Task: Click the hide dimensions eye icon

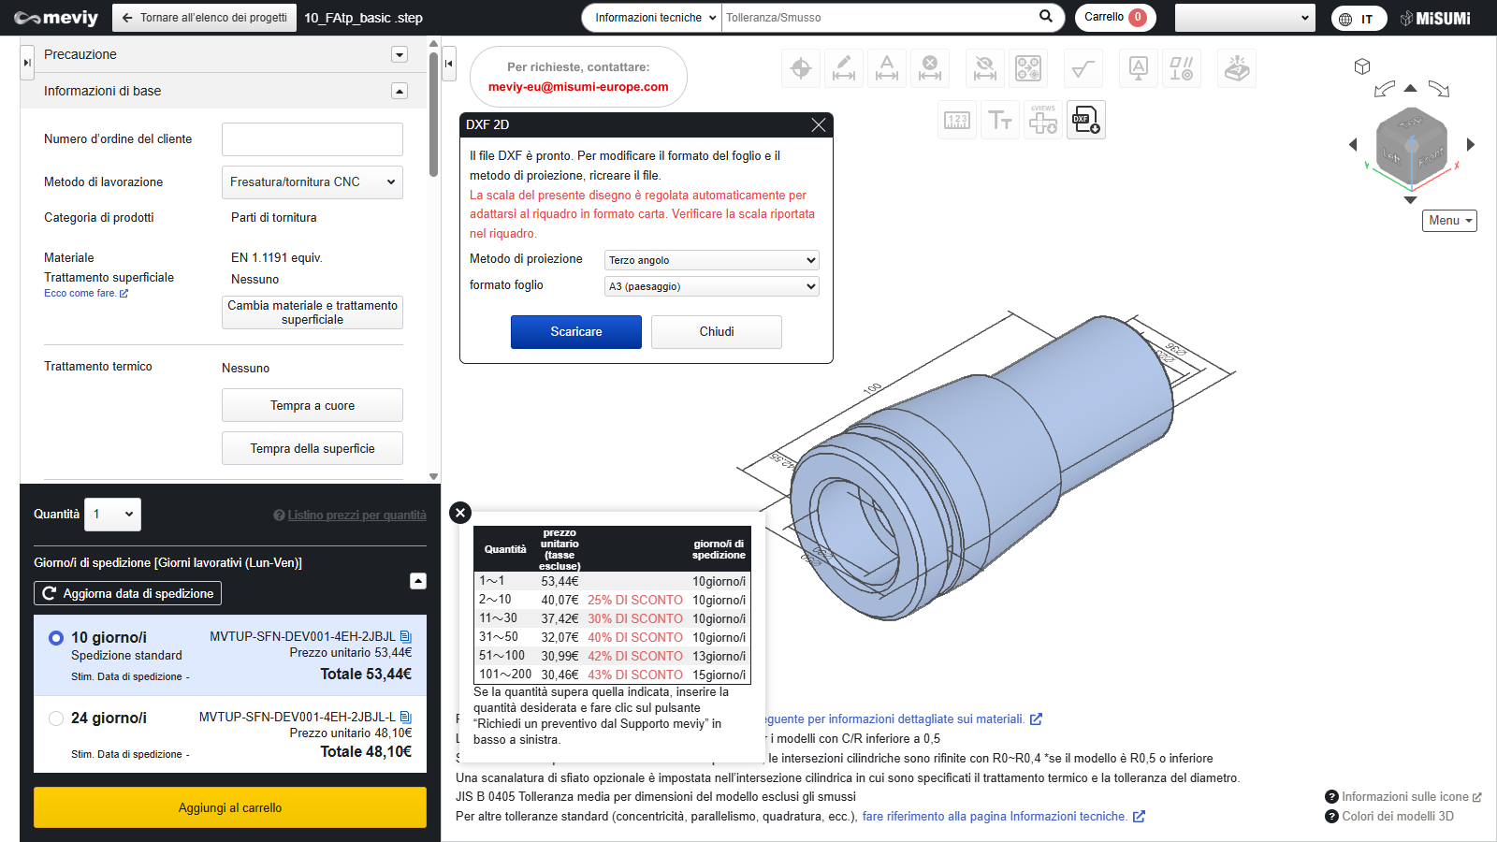Action: pyautogui.click(x=984, y=68)
